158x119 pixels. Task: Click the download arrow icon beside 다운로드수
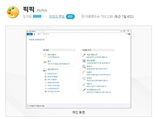[83, 16]
